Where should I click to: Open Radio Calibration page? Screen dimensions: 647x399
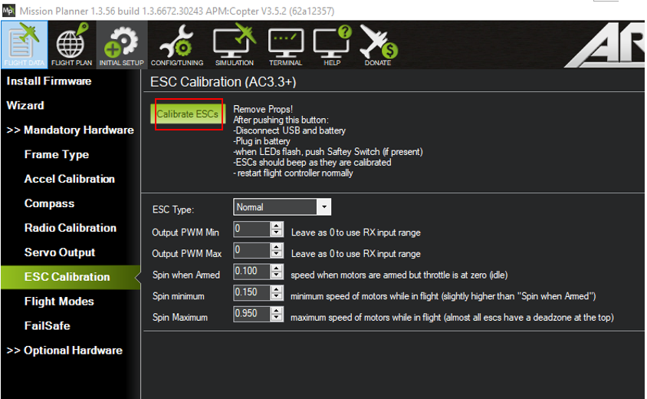pos(71,228)
